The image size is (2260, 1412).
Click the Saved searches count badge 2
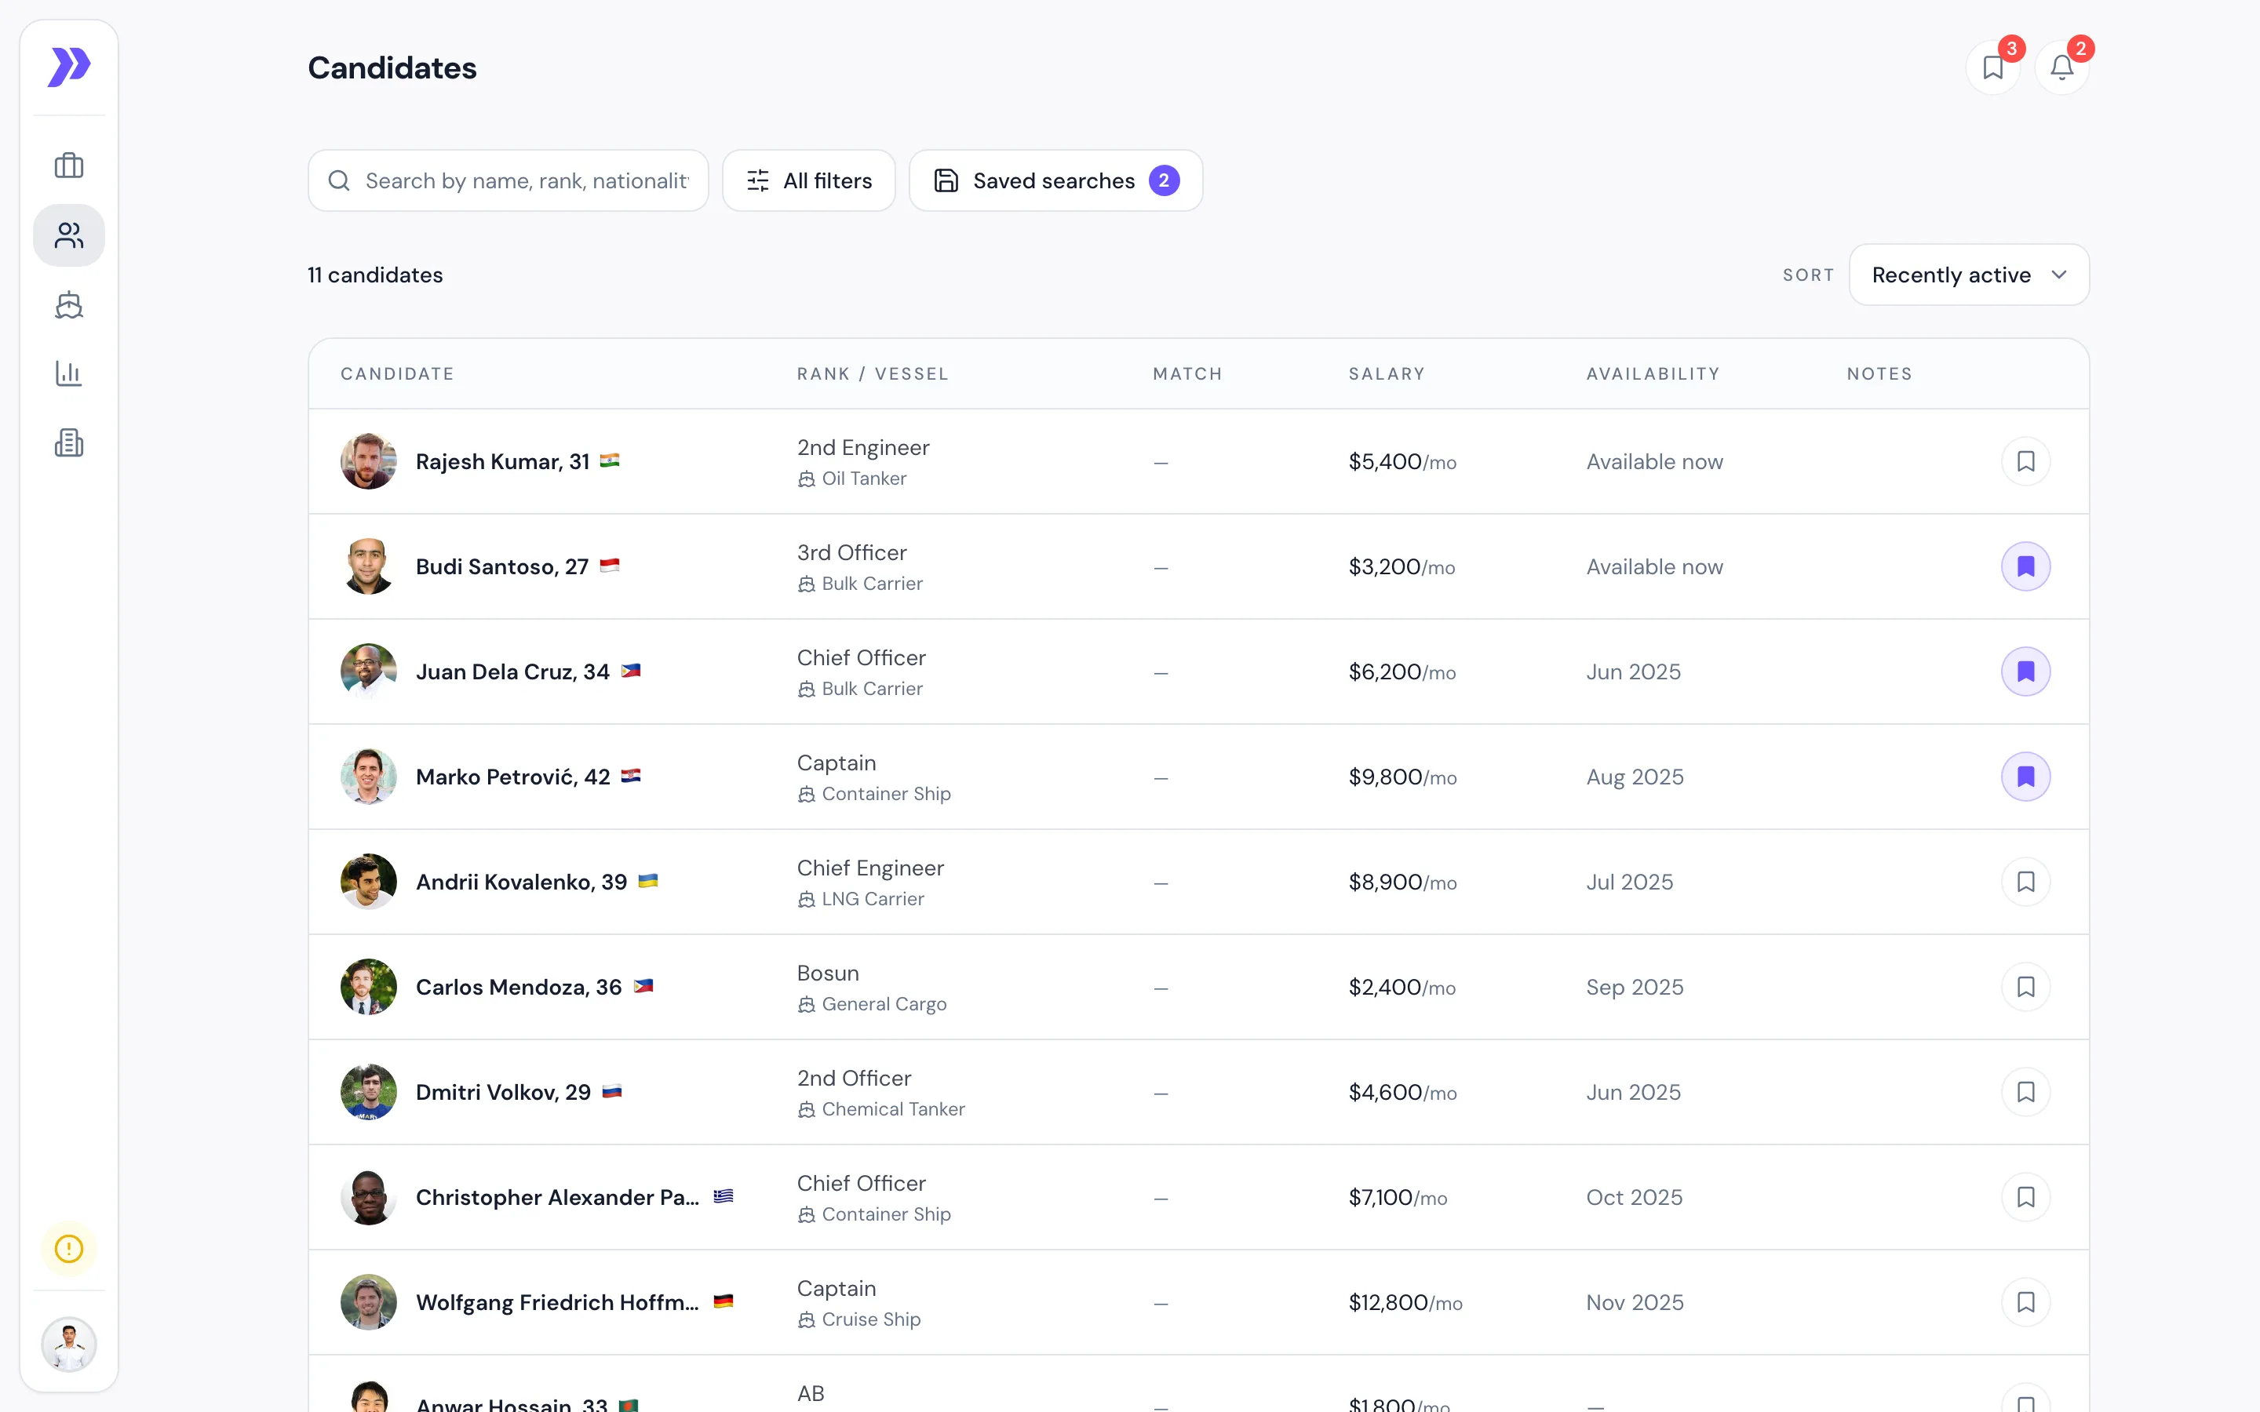(1164, 180)
